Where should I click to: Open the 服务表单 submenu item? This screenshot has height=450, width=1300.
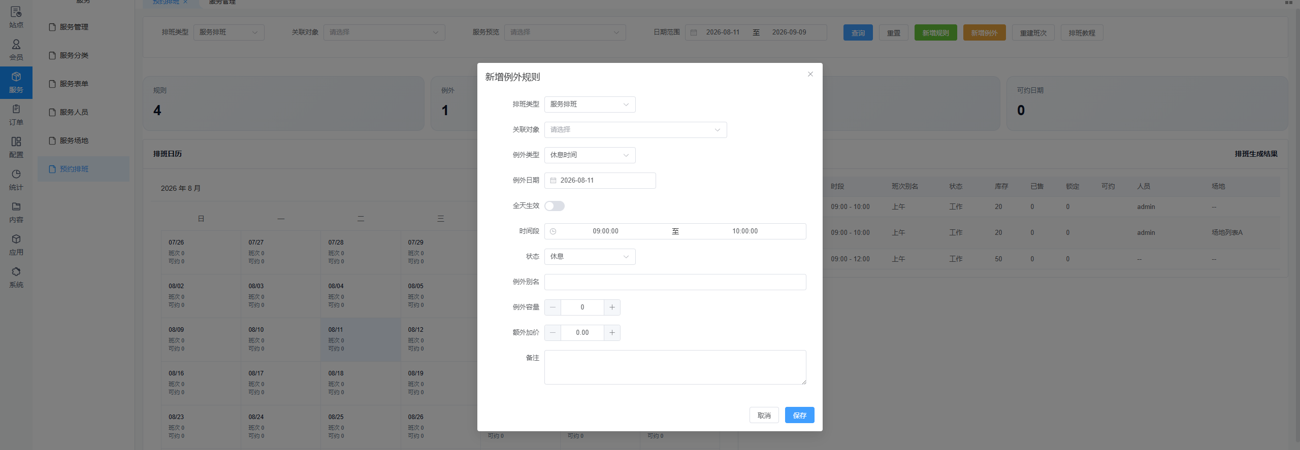click(83, 84)
